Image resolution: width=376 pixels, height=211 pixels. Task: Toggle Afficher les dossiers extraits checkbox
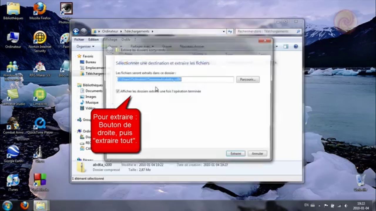(x=118, y=91)
